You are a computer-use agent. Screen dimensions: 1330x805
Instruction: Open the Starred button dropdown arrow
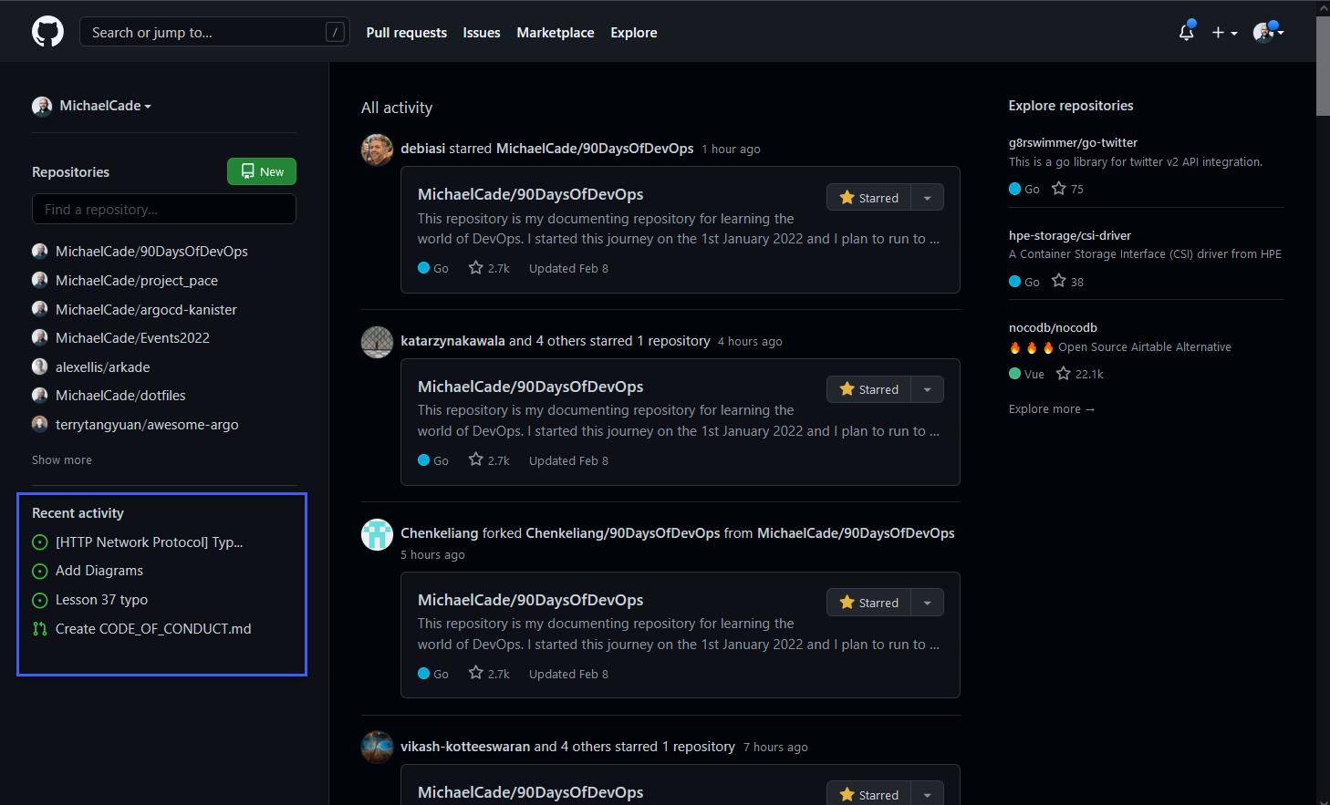pos(927,197)
